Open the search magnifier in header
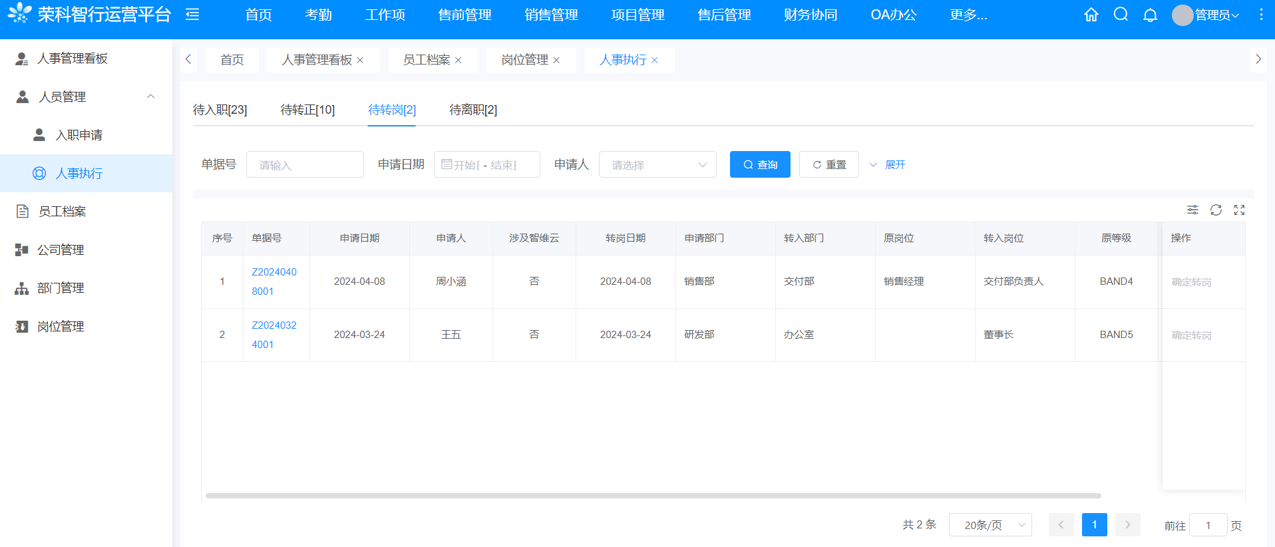The height and width of the screenshot is (547, 1275). tap(1121, 15)
